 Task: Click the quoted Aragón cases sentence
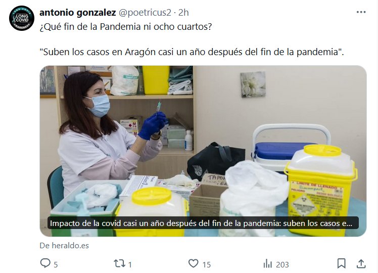(x=192, y=52)
